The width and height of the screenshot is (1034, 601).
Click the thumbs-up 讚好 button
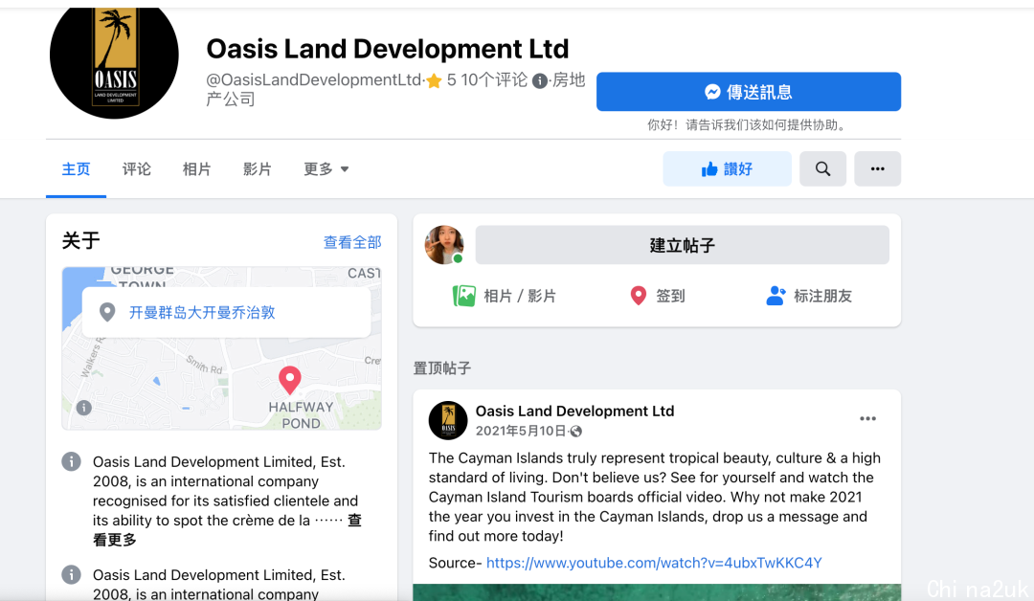(x=727, y=168)
